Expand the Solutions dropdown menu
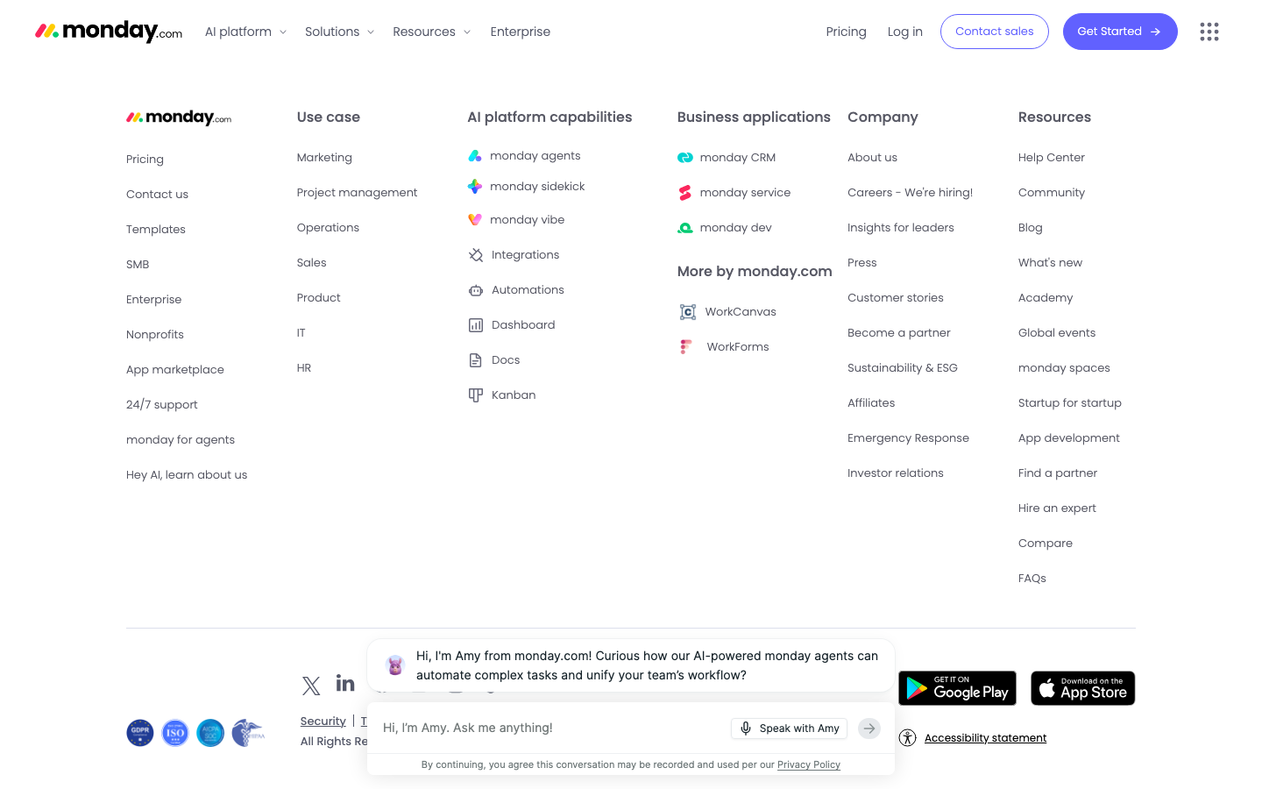 [339, 32]
